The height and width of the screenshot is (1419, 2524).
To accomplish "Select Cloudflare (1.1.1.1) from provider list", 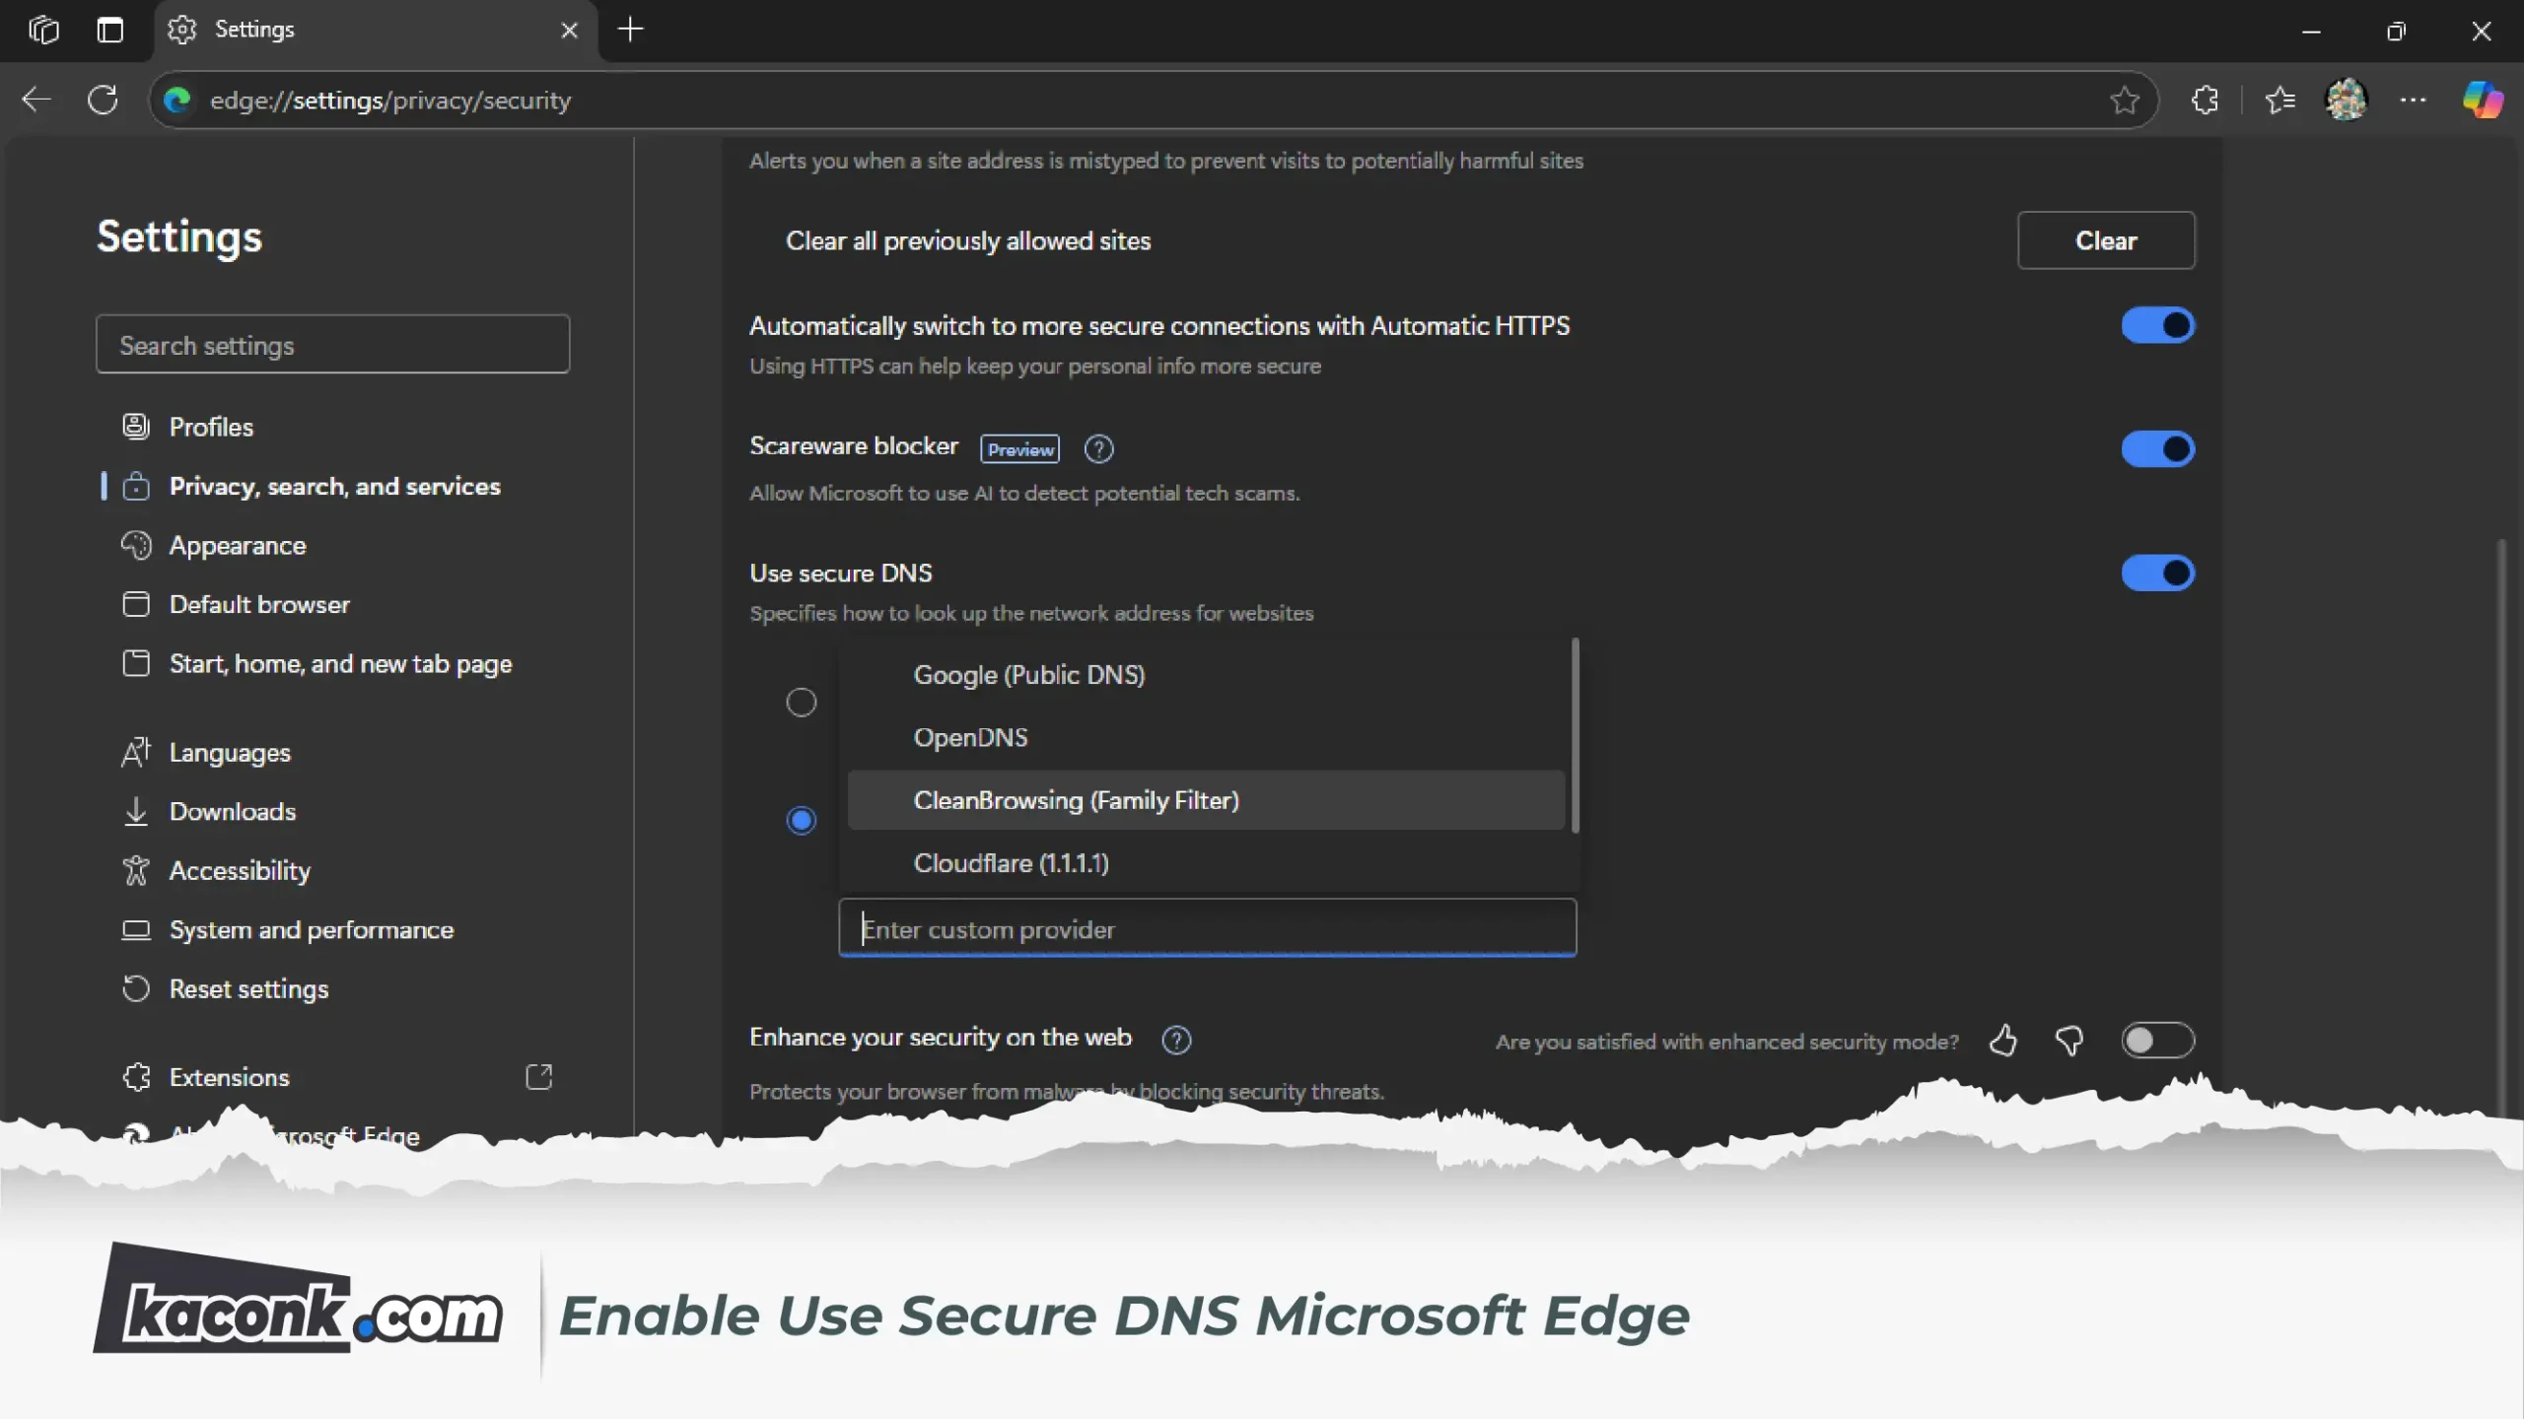I will point(1011,863).
